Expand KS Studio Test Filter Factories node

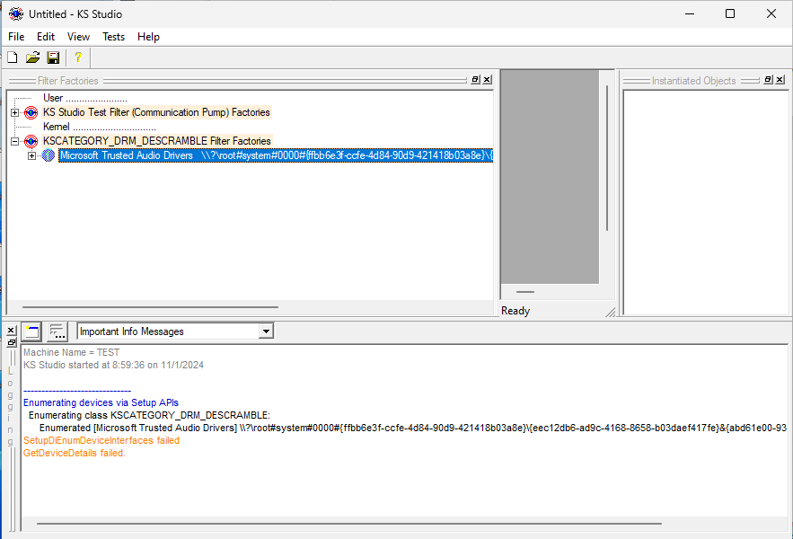pyautogui.click(x=14, y=112)
